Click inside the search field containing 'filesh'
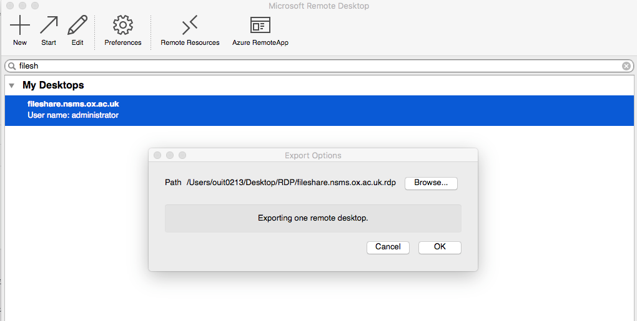 pos(312,66)
